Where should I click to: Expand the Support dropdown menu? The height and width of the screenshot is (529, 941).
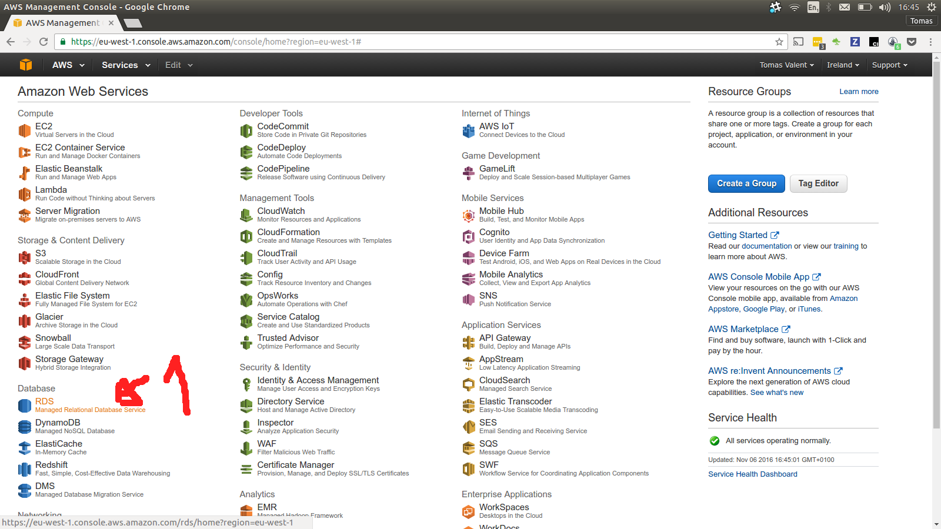click(890, 65)
